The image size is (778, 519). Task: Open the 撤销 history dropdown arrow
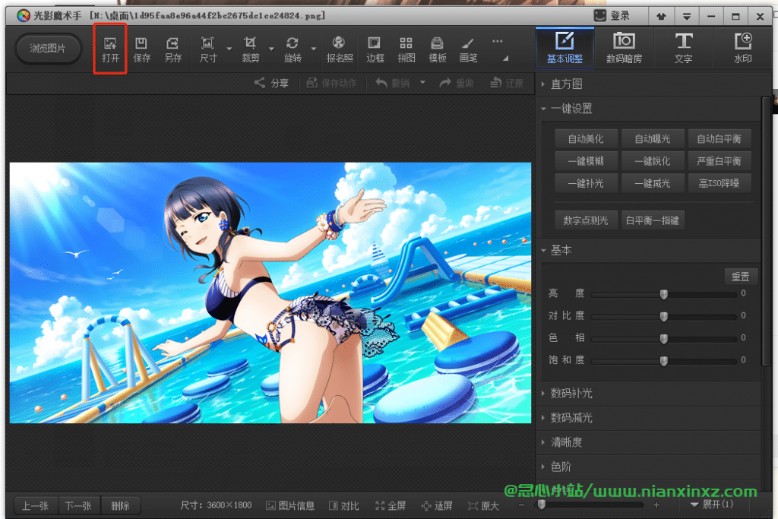422,82
